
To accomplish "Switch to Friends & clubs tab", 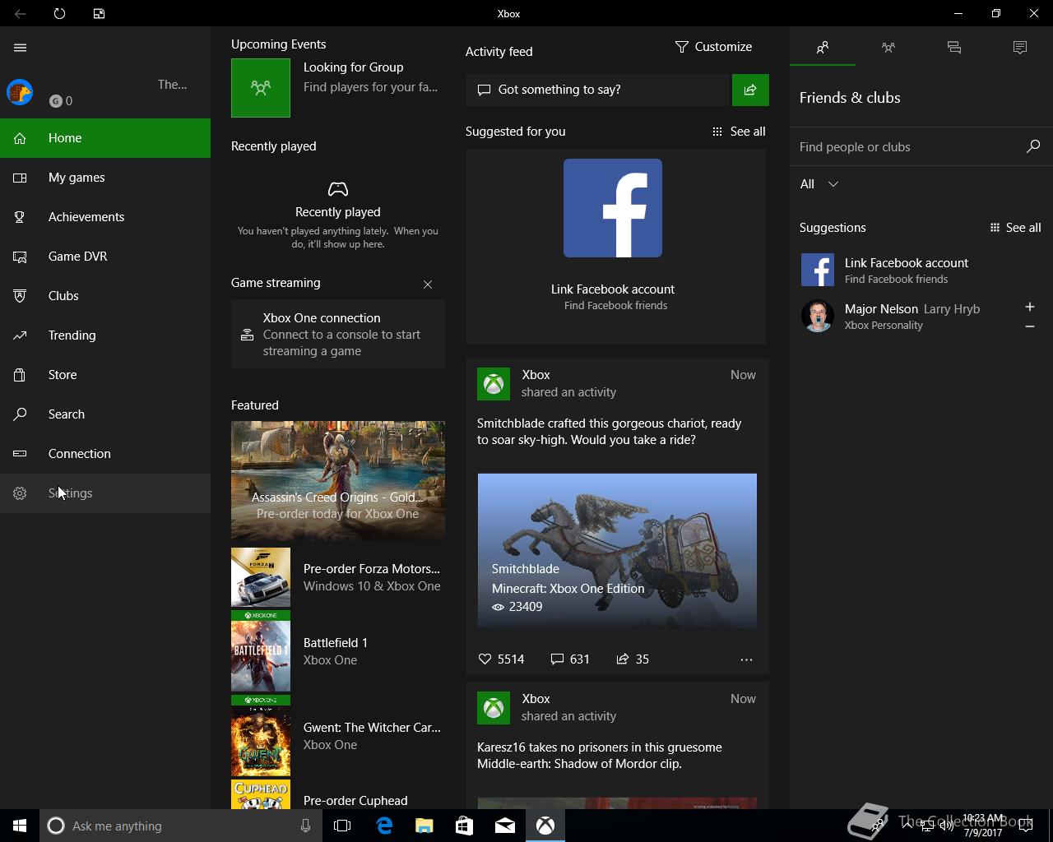I will pos(823,47).
